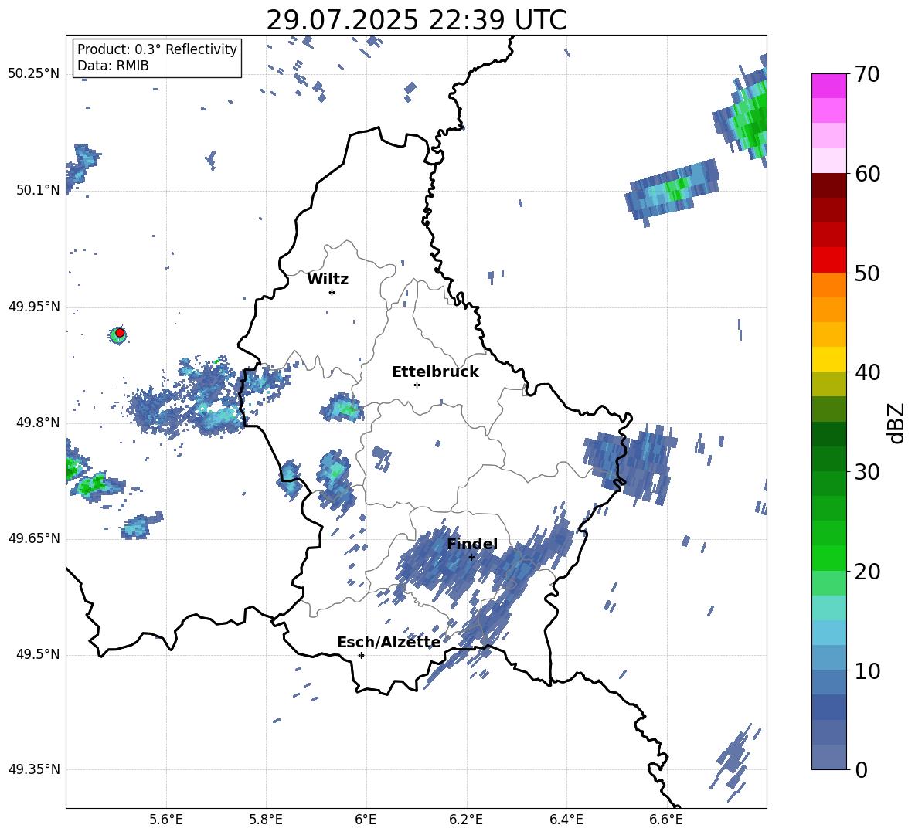Pick the magenta swatch at colorbar top
Image resolution: width=915 pixels, height=835 pixels.
point(828,86)
